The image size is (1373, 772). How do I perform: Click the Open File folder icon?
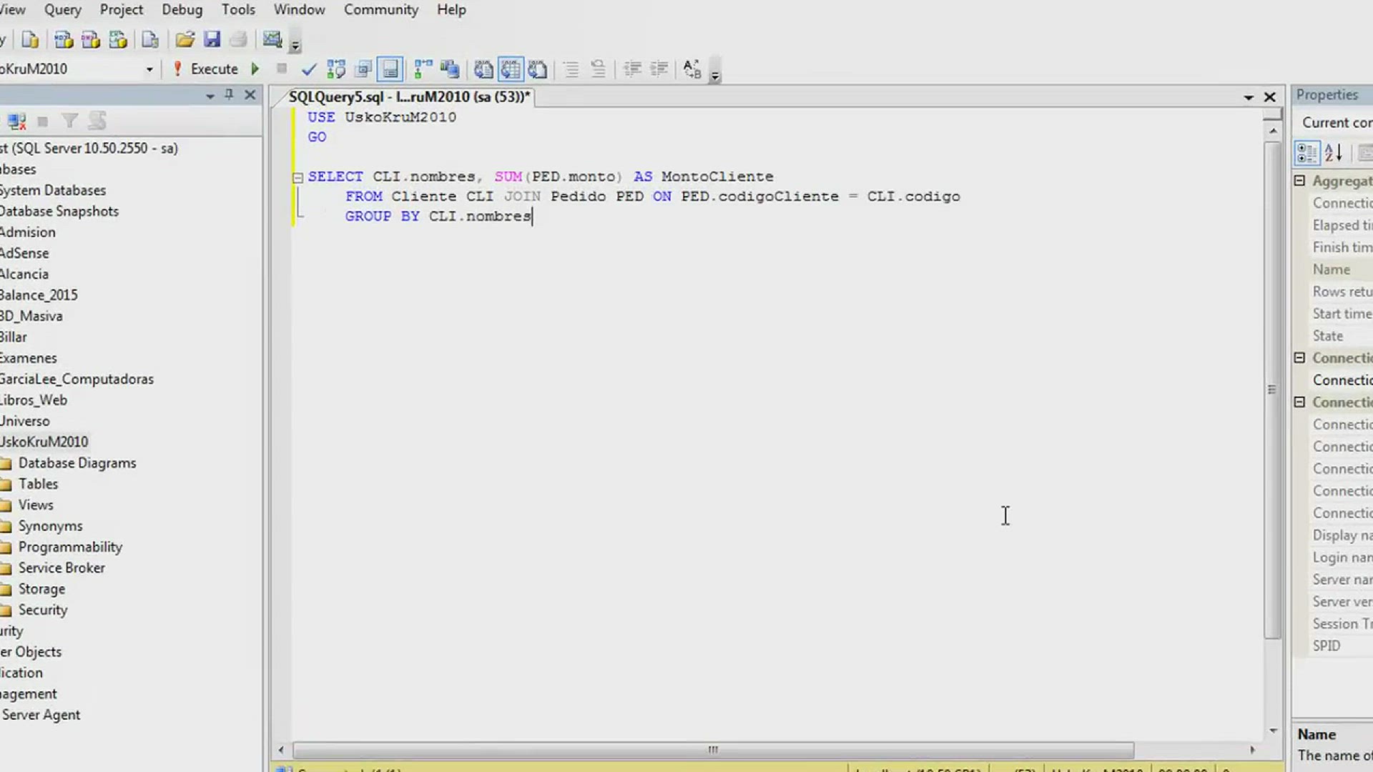[185, 39]
